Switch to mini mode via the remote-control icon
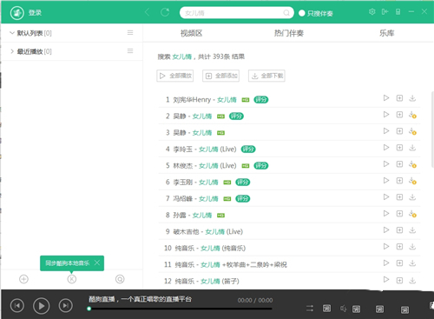The height and width of the screenshot is (319, 434). 398,11
